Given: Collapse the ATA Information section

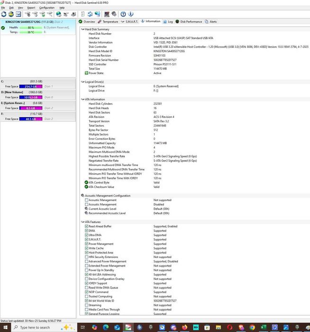Looking at the screenshot, I should pyautogui.click(x=83, y=99).
